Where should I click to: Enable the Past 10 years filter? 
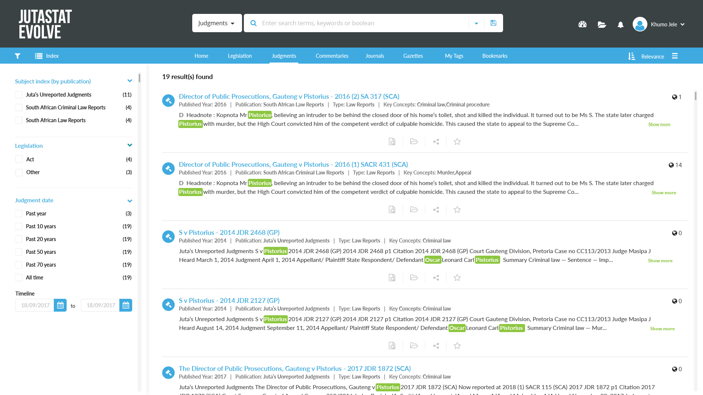click(19, 226)
